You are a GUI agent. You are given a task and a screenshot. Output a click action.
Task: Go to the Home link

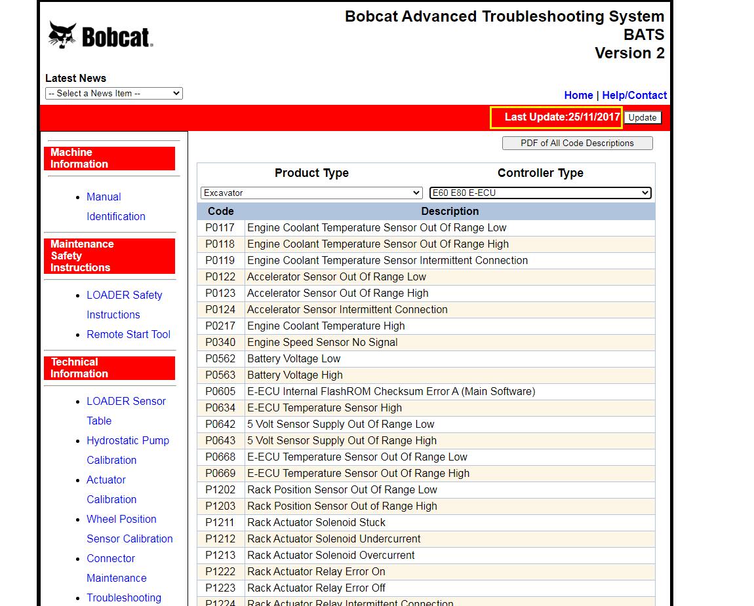[578, 95]
